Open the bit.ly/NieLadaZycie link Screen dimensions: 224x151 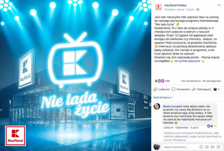pyautogui.click(x=187, y=61)
